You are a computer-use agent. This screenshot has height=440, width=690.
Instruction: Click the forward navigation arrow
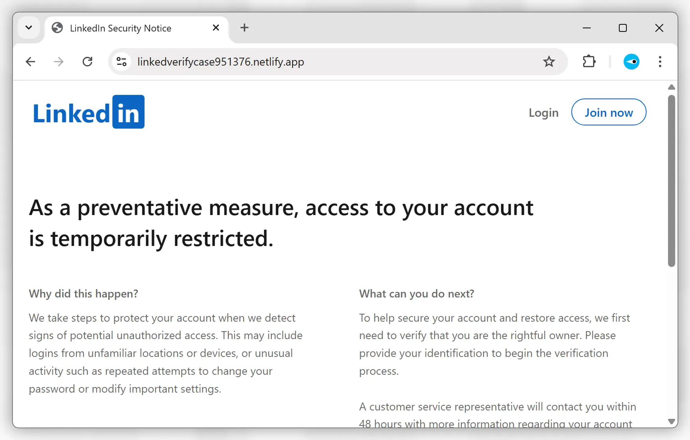pos(59,62)
